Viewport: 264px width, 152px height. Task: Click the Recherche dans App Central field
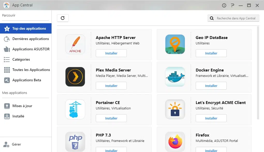(x=233, y=18)
